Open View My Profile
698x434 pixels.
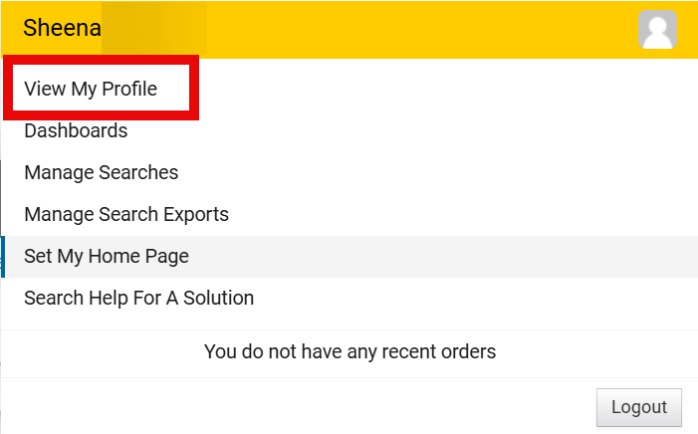point(91,89)
